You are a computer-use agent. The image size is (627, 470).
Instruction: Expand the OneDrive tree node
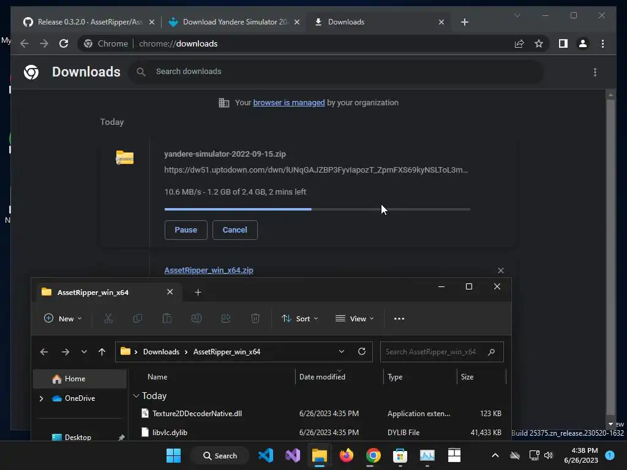coord(41,398)
